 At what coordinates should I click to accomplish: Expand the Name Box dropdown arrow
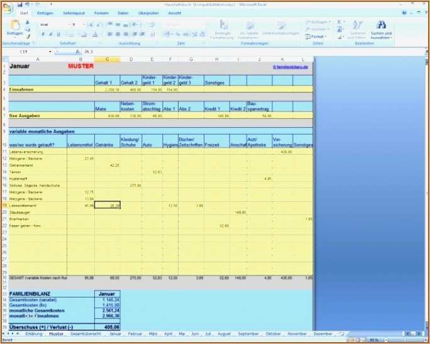coord(50,52)
